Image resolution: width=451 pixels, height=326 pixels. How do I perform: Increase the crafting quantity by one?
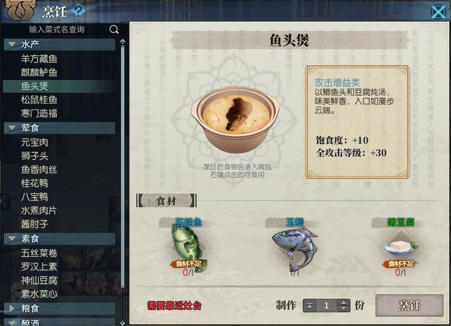point(344,302)
